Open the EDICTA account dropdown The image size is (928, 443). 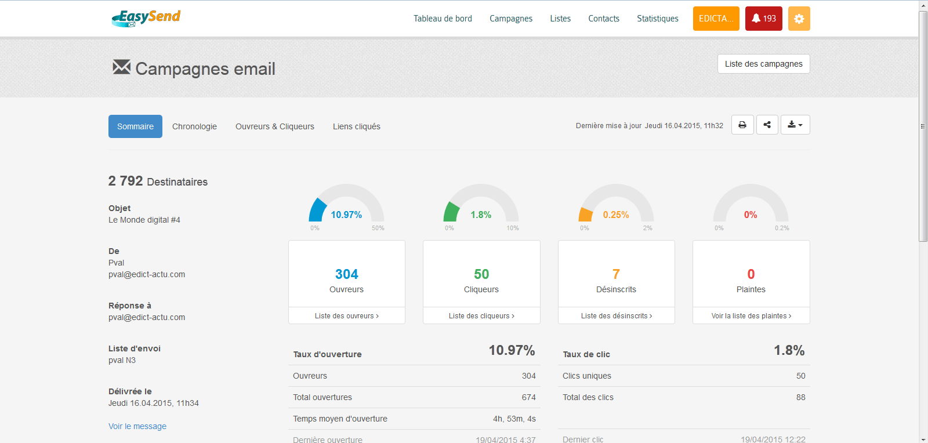[x=716, y=19]
